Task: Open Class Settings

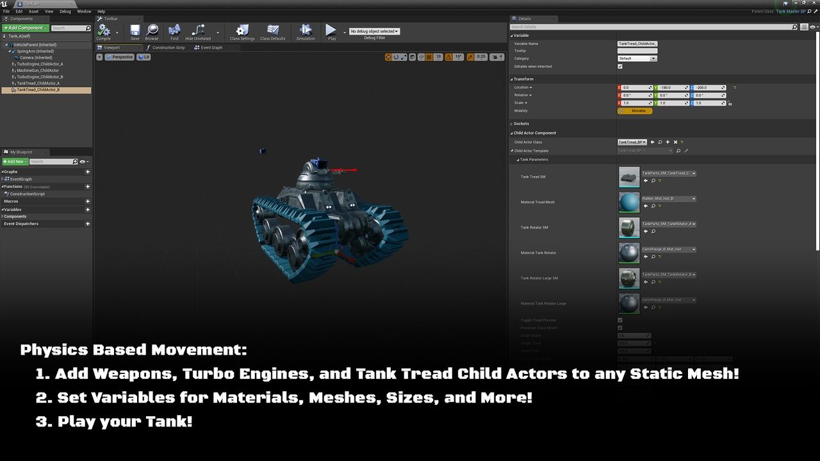Action: tap(242, 31)
